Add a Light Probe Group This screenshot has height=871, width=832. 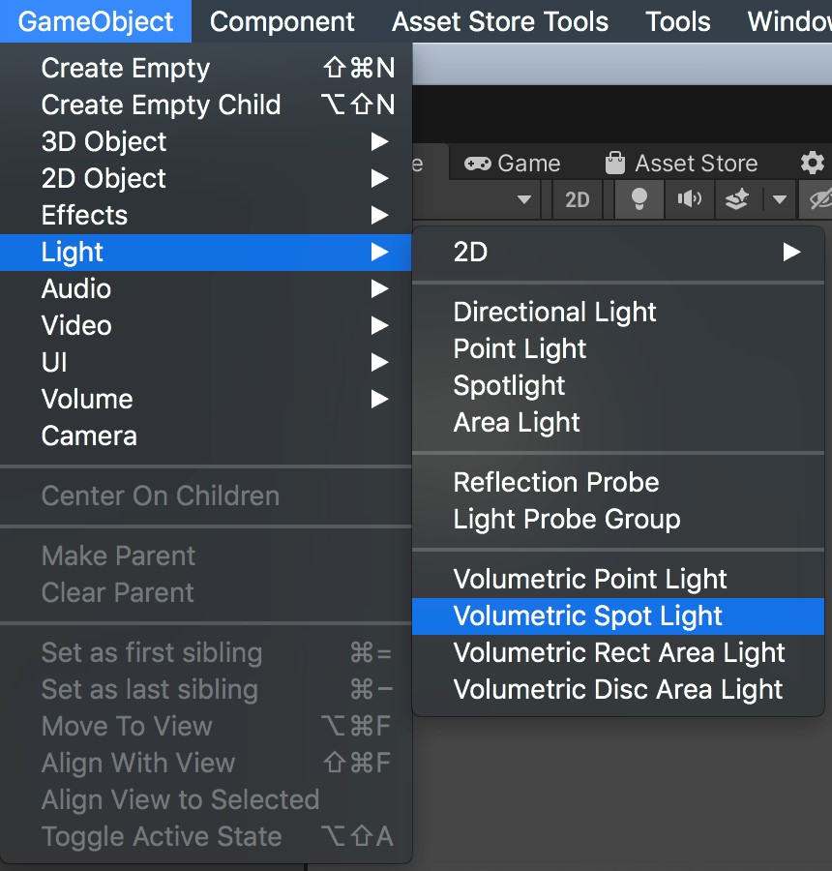click(x=565, y=519)
